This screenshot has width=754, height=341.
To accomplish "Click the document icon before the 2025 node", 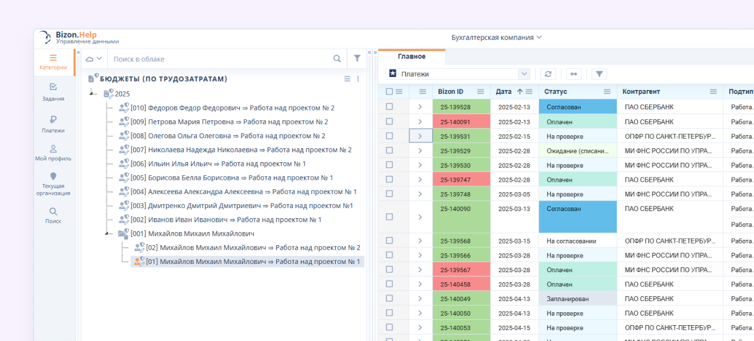I will point(108,93).
